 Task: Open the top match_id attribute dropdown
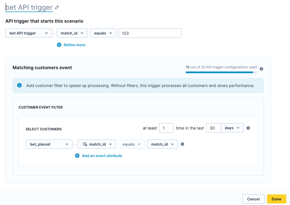[x=72, y=33]
